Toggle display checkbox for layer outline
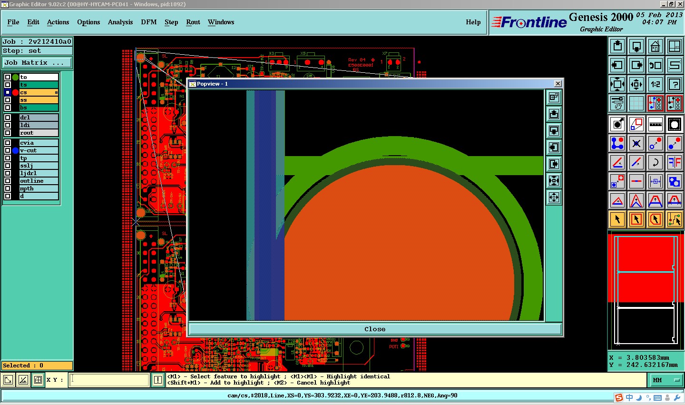 (x=8, y=181)
